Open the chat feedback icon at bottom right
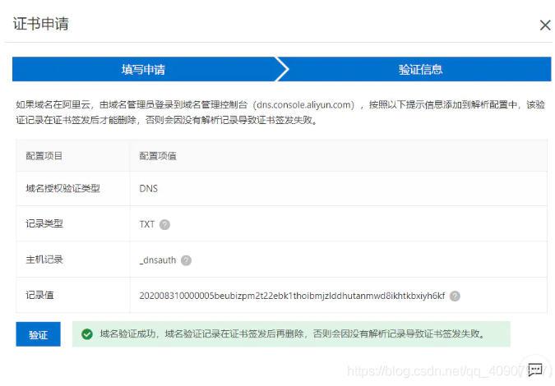 (535, 370)
